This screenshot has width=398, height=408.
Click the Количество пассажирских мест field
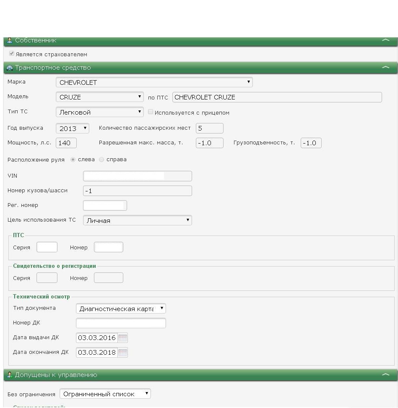[x=210, y=128]
